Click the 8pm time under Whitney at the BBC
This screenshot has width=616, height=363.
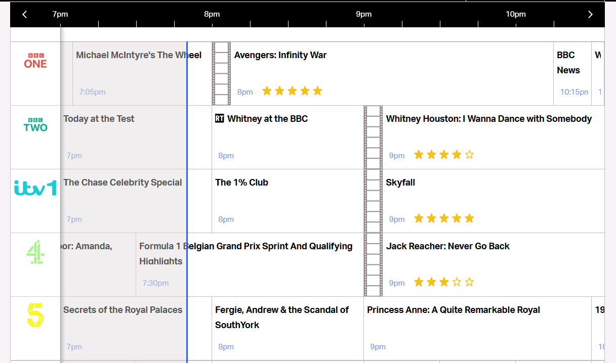[x=226, y=156]
